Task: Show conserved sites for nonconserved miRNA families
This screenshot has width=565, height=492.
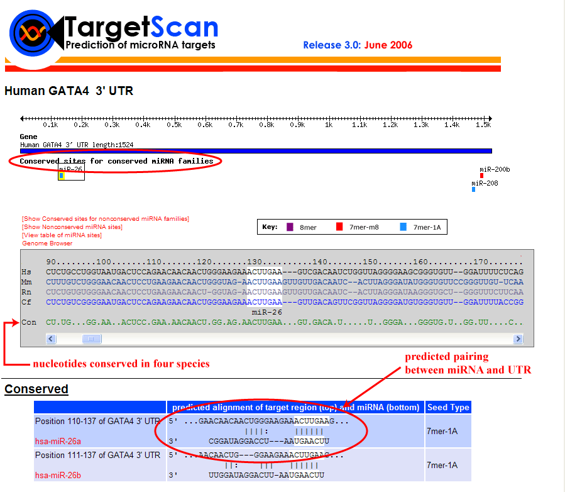Action: (106, 219)
